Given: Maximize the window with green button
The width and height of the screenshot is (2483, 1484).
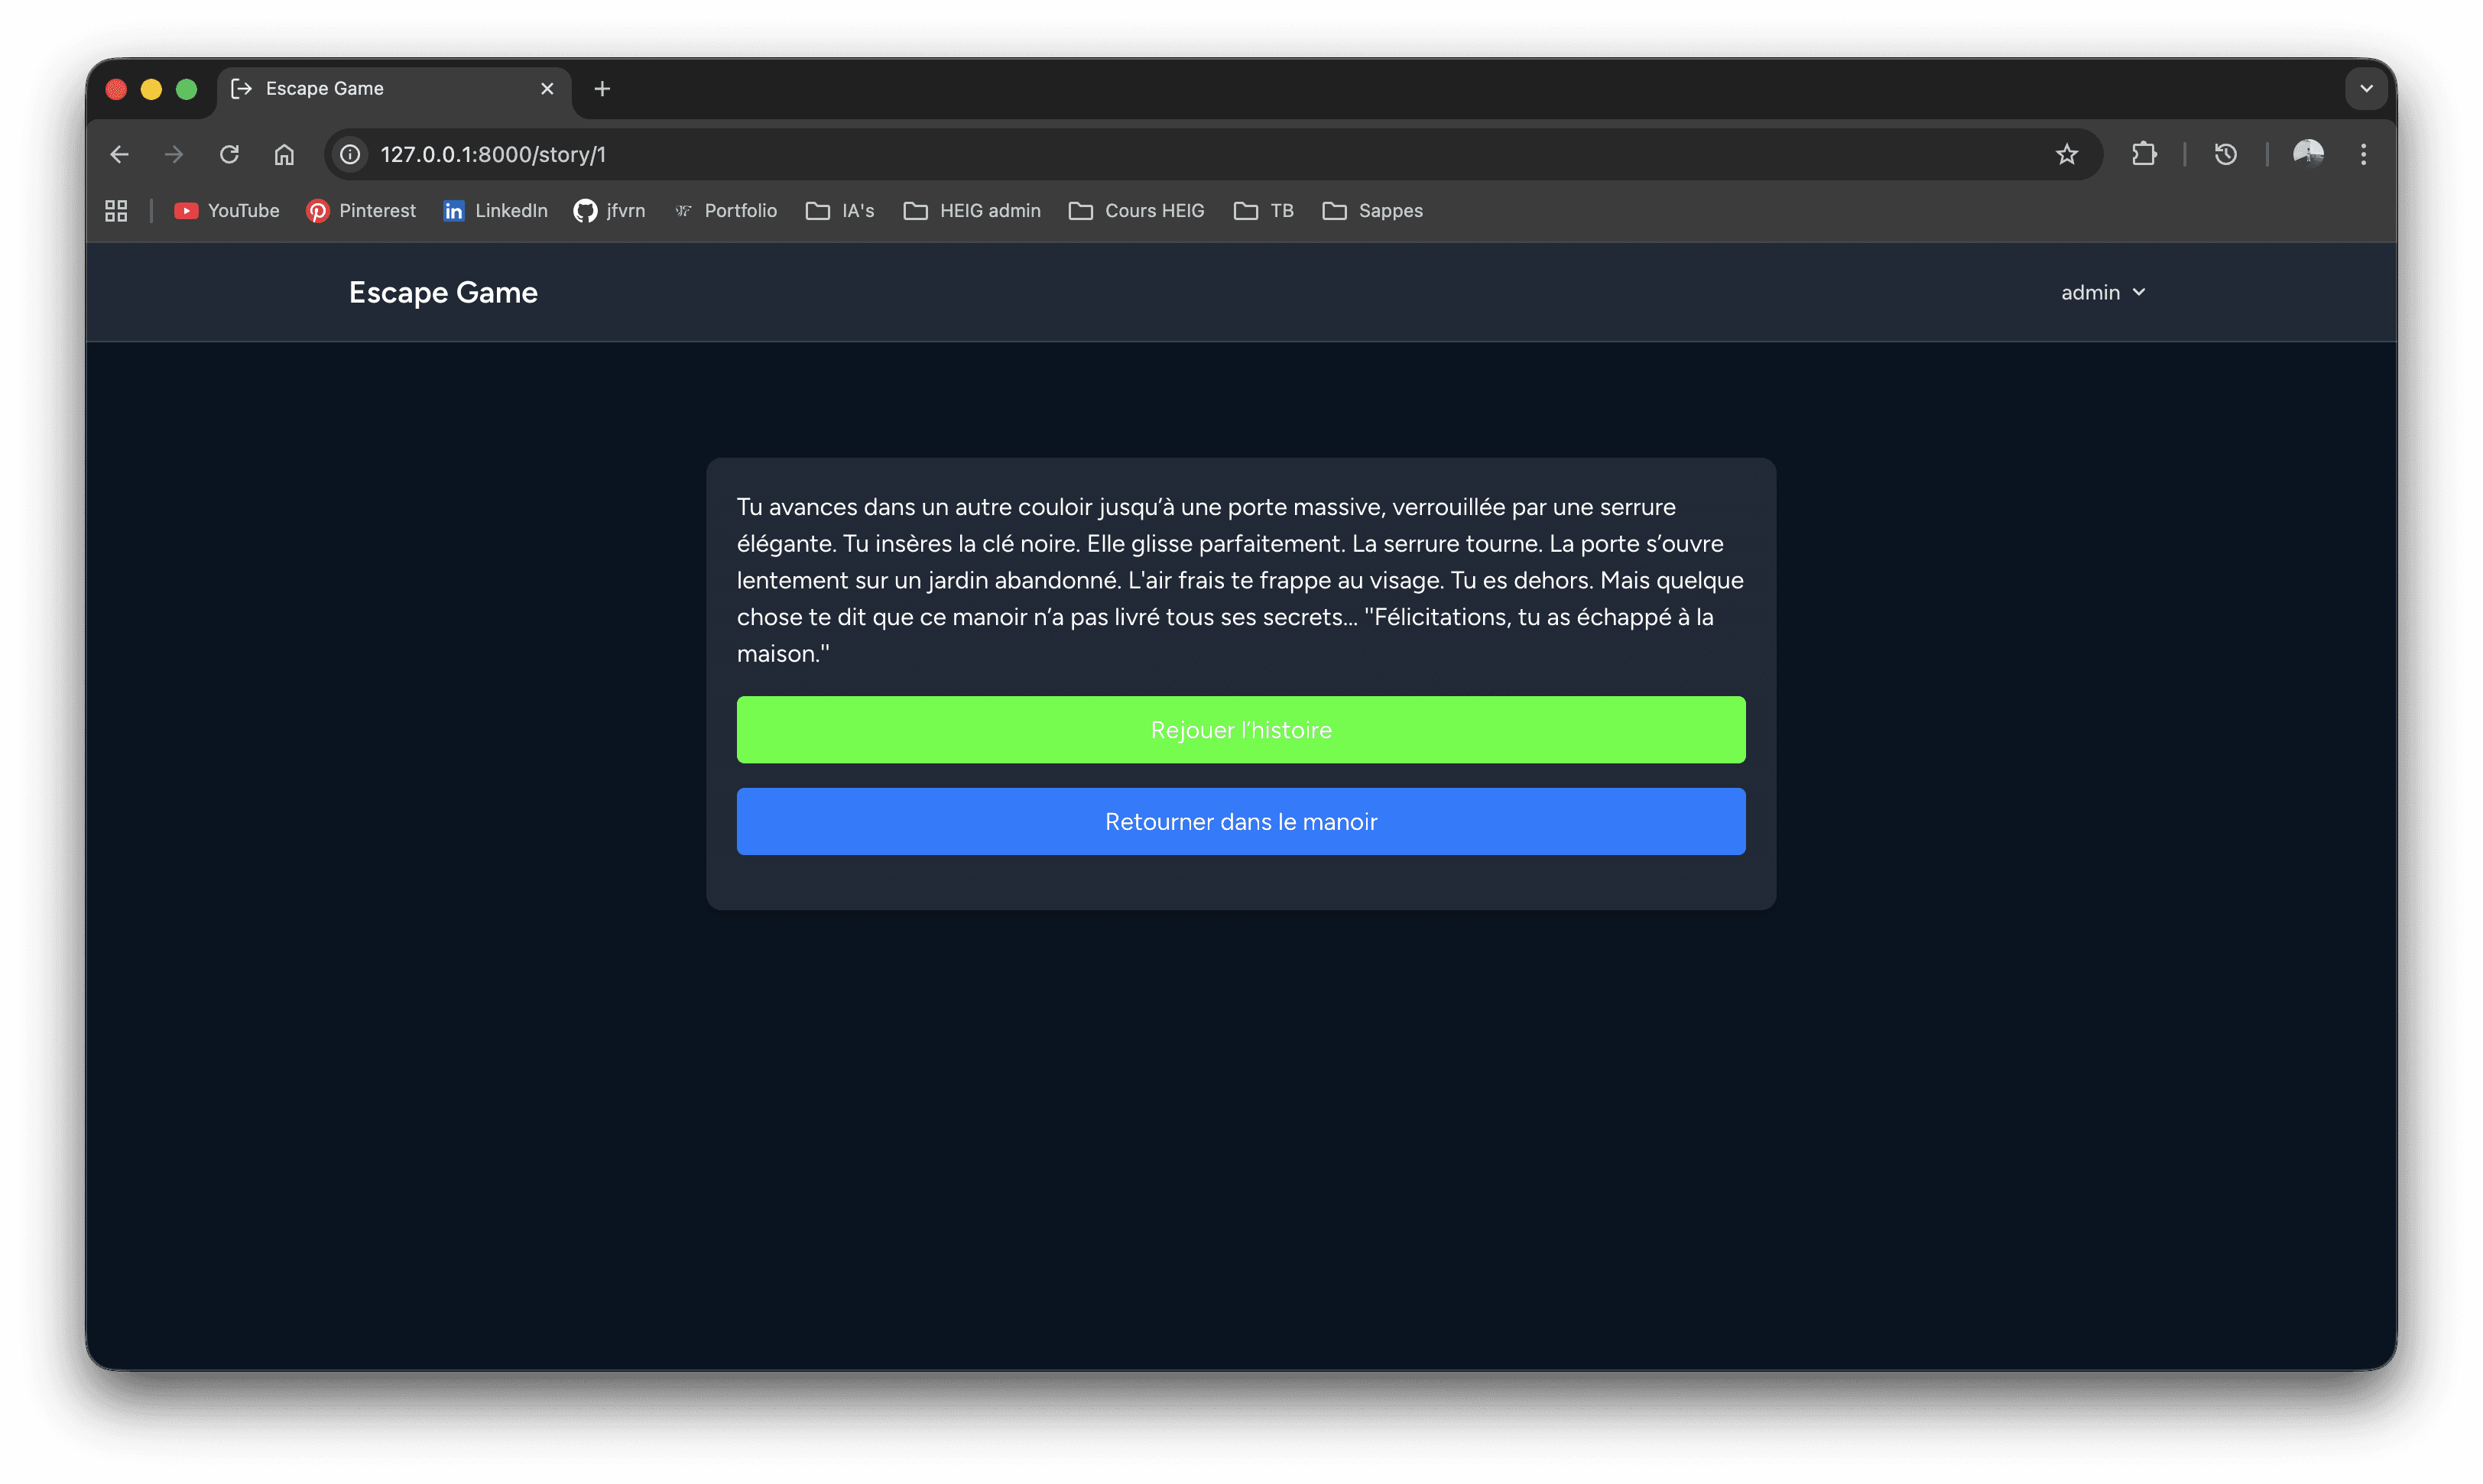Looking at the screenshot, I should pos(186,89).
